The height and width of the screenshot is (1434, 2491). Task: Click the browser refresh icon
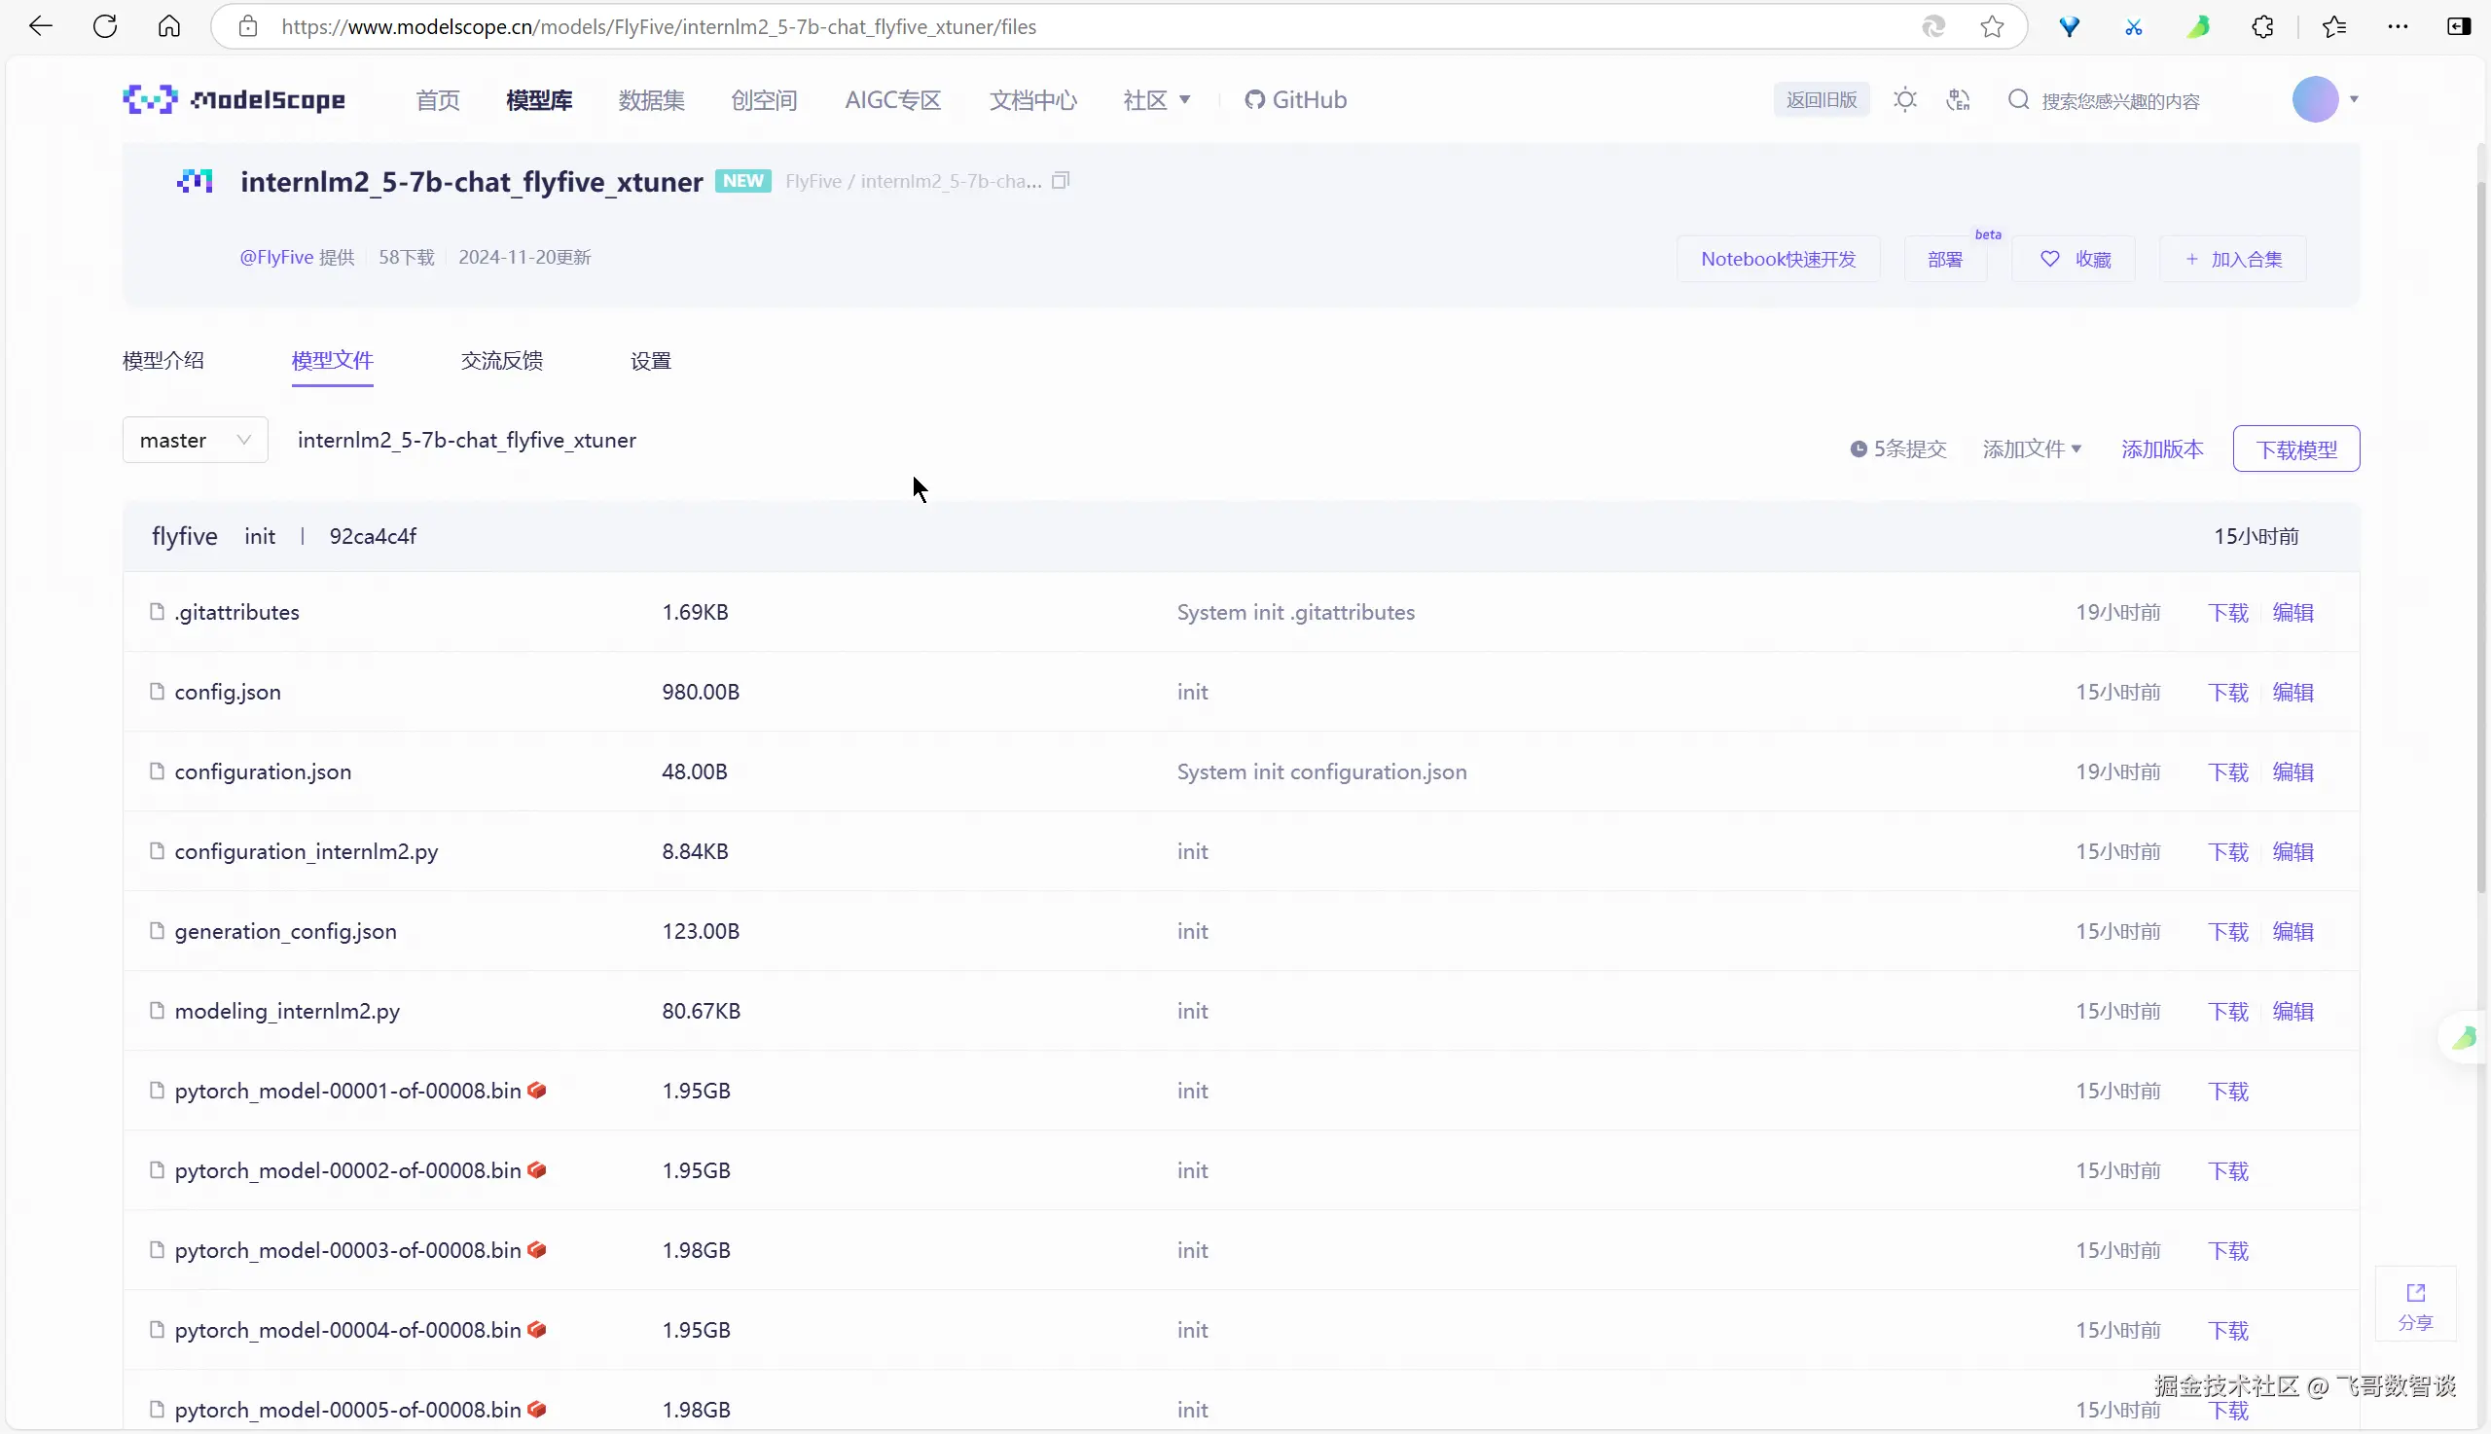[x=105, y=26]
